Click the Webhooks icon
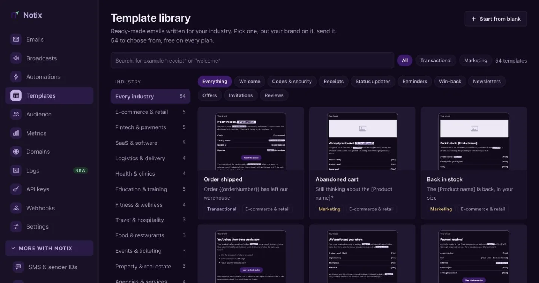This screenshot has height=283, width=539. click(16, 208)
